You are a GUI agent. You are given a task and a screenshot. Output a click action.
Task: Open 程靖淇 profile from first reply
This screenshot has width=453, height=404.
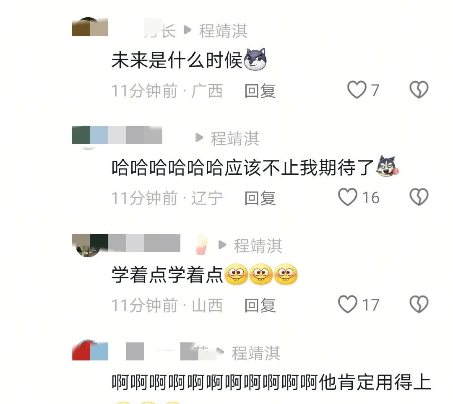click(223, 31)
